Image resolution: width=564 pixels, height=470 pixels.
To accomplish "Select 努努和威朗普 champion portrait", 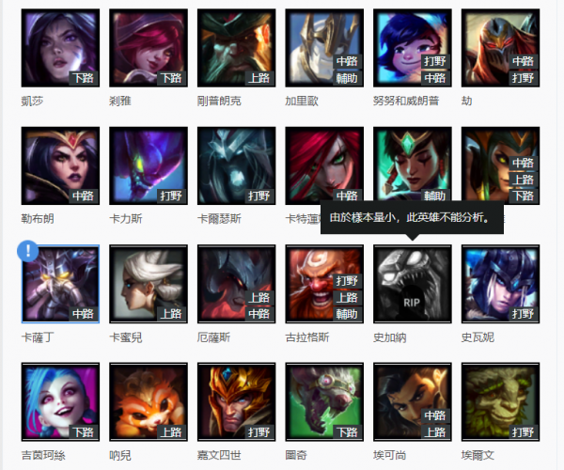I will click(413, 48).
